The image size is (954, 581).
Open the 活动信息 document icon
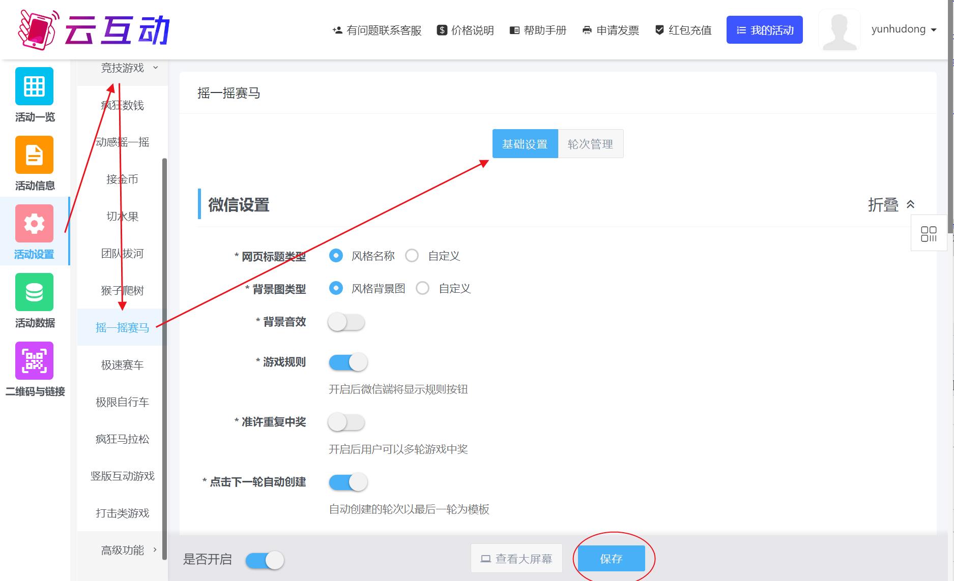coord(34,155)
